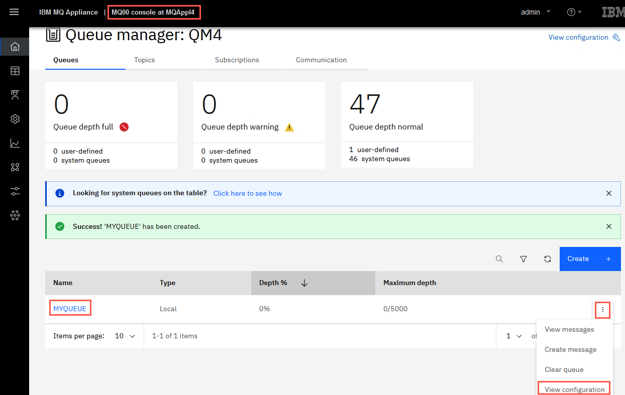Click the 'Local' type cell
625x395 pixels.
(x=168, y=309)
